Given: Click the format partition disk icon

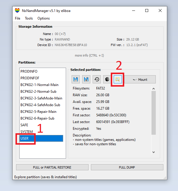Looking at the screenshot, I should click(107, 79).
